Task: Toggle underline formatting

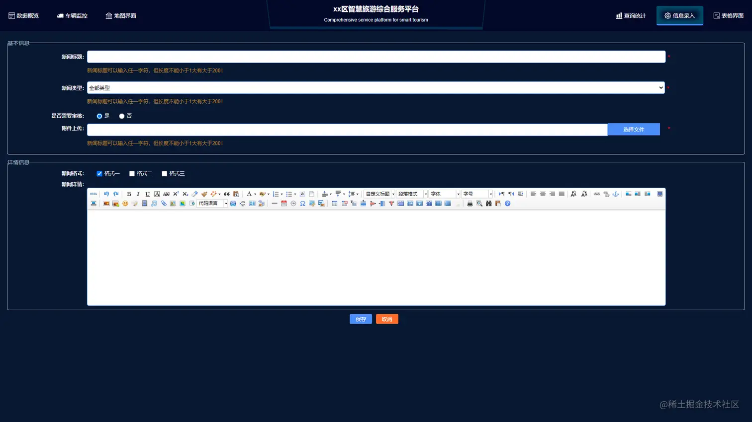Action: (147, 194)
